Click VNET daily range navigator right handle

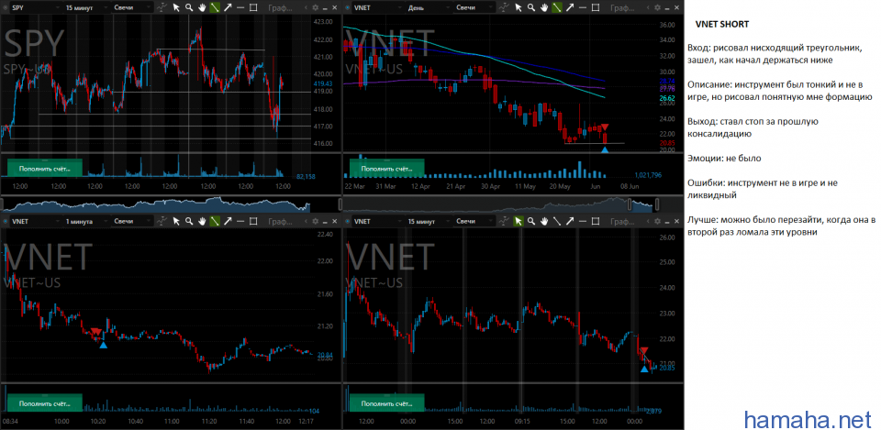(x=657, y=204)
